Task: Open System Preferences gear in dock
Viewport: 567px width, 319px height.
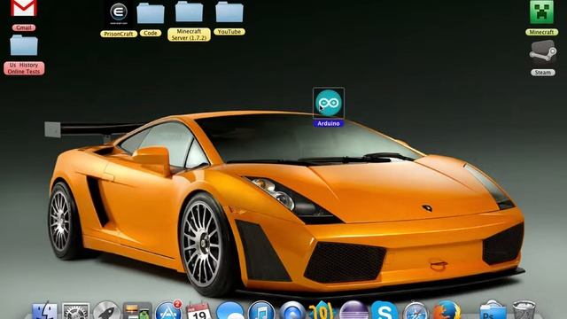Action: tap(75, 310)
